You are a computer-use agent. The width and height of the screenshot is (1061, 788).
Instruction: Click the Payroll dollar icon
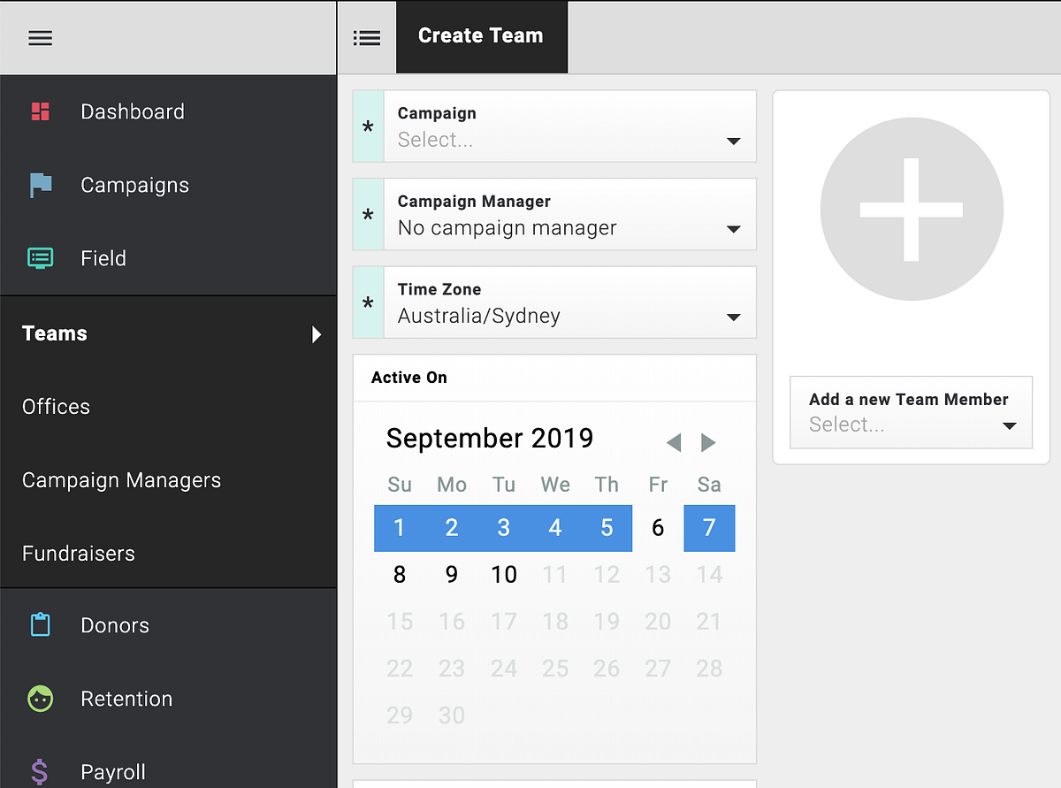coord(40,771)
